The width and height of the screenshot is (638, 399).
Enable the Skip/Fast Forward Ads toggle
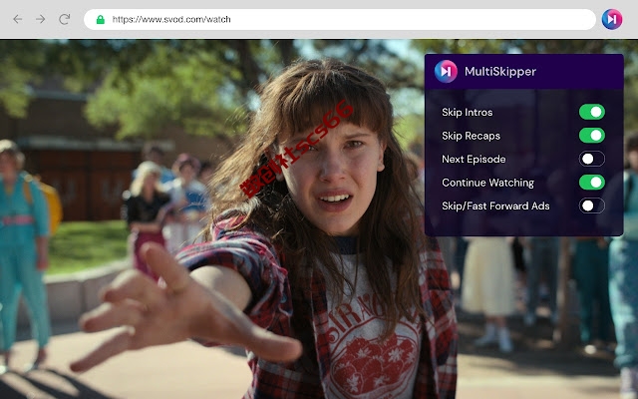click(591, 205)
